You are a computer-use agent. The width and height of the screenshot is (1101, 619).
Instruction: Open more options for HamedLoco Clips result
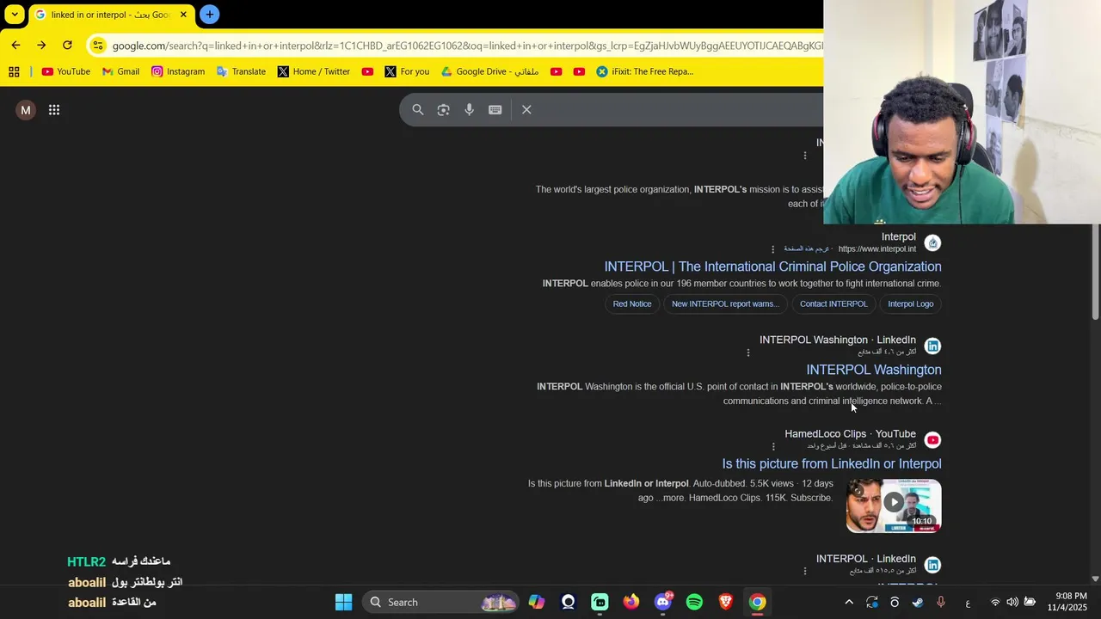click(x=773, y=446)
